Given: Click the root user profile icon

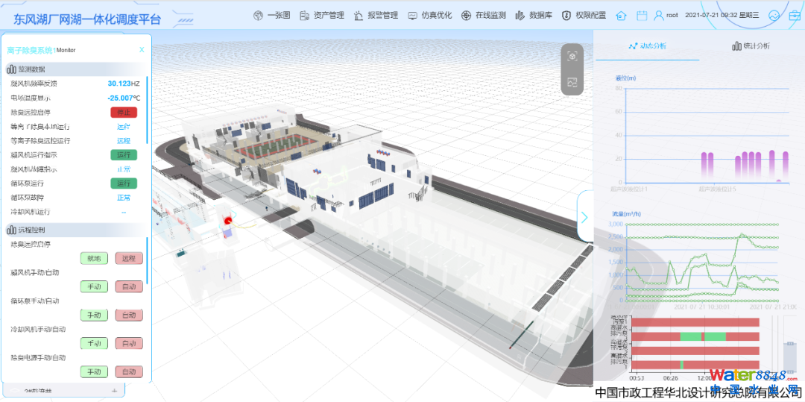Looking at the screenshot, I should (659, 15).
